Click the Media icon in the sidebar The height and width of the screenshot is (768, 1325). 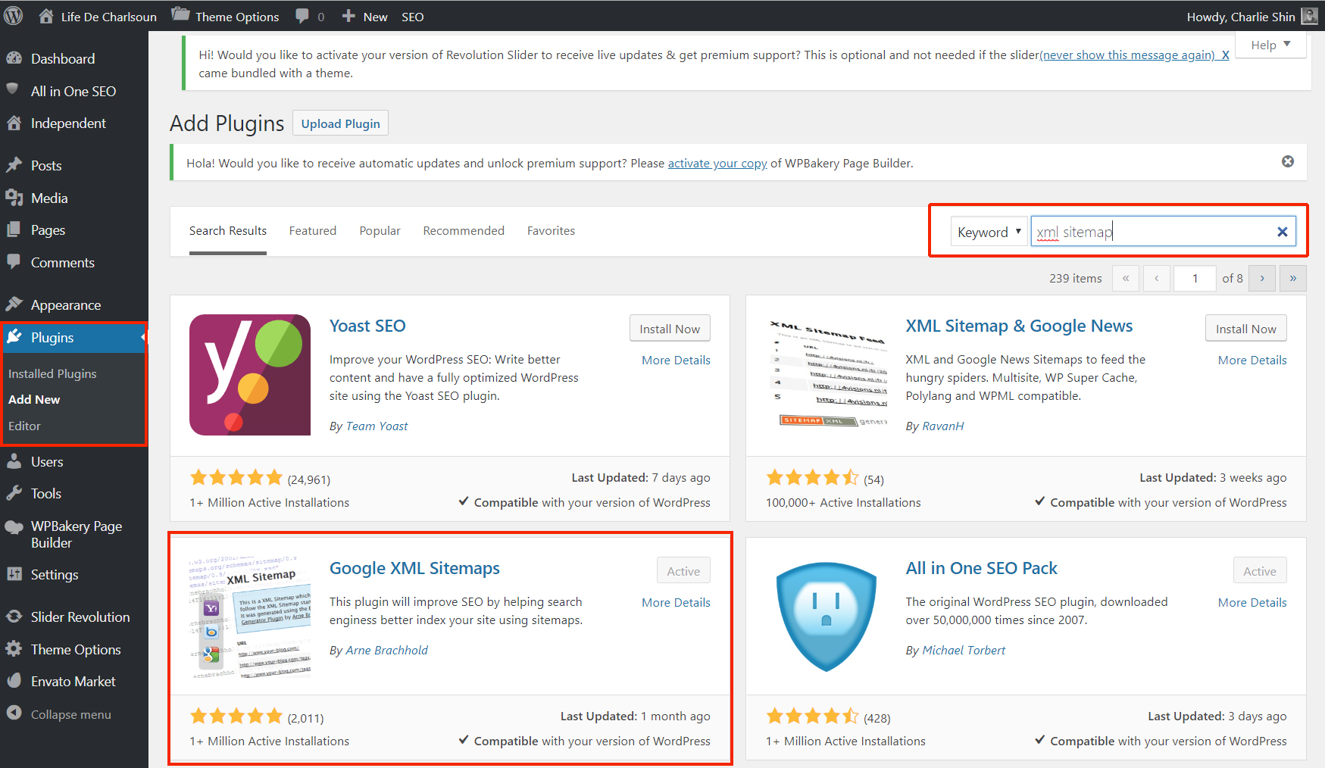click(14, 198)
